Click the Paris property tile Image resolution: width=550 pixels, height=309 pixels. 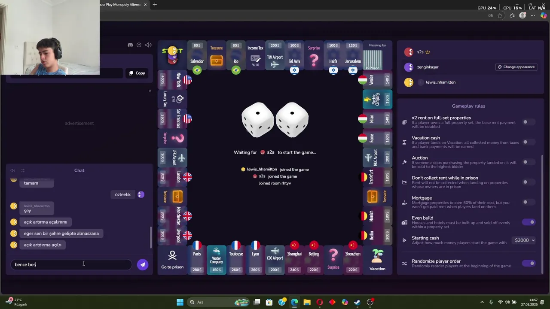[x=197, y=260]
